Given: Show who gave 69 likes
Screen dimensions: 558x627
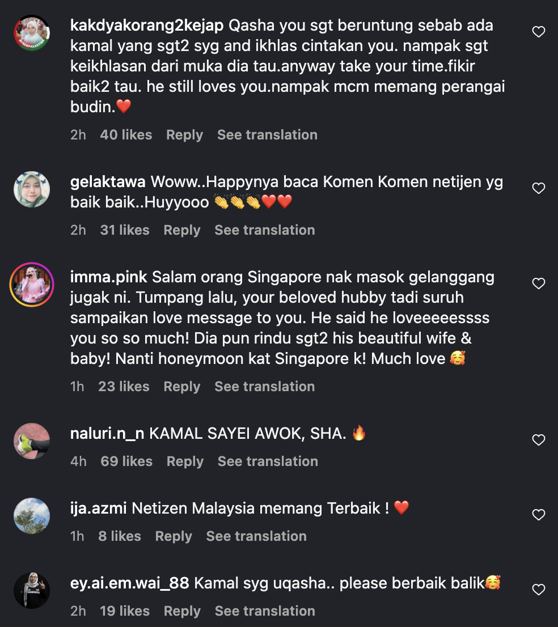Looking at the screenshot, I should point(126,461).
